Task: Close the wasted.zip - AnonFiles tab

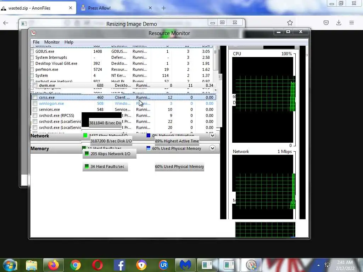Action: pos(71,8)
